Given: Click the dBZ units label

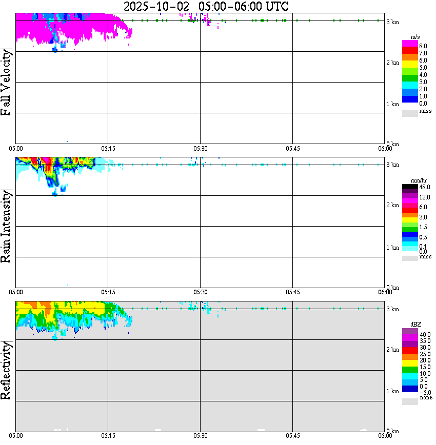Looking at the screenshot, I should (x=416, y=324).
